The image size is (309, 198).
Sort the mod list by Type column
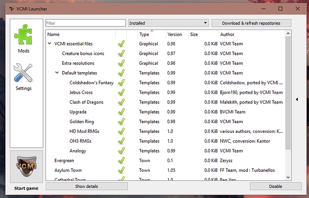152,34
